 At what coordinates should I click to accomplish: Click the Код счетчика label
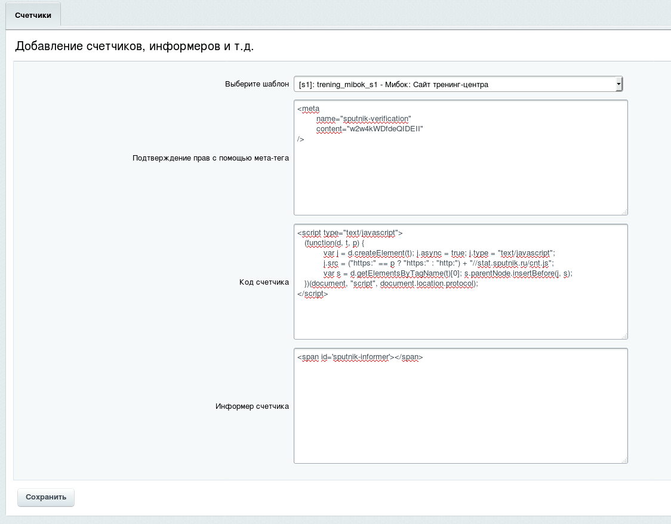coord(264,282)
